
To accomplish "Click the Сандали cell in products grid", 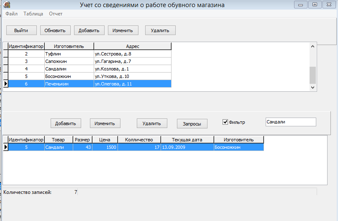I will pos(59,147).
